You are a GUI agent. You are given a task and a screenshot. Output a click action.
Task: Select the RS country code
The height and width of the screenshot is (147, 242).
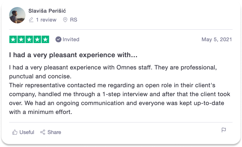click(x=73, y=20)
